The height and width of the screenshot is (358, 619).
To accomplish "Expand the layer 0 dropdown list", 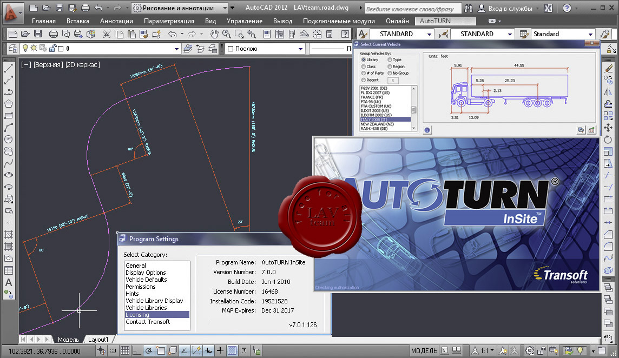I will click(176, 49).
